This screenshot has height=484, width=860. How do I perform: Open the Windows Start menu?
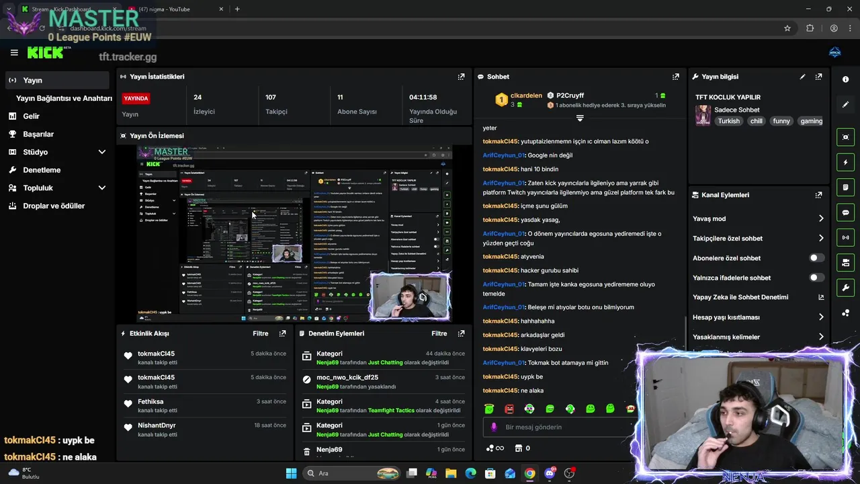point(291,473)
